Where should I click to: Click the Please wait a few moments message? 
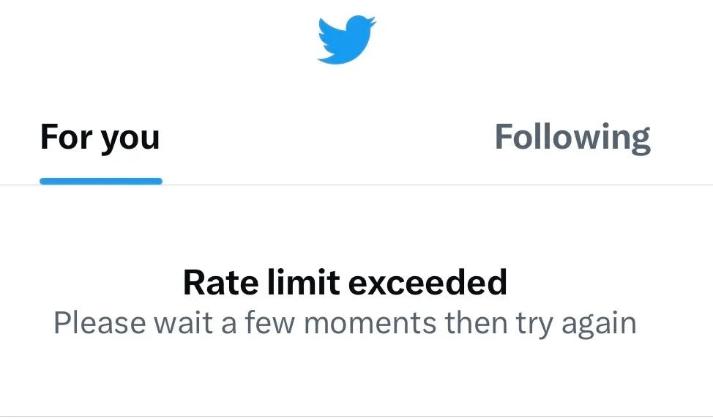point(345,324)
